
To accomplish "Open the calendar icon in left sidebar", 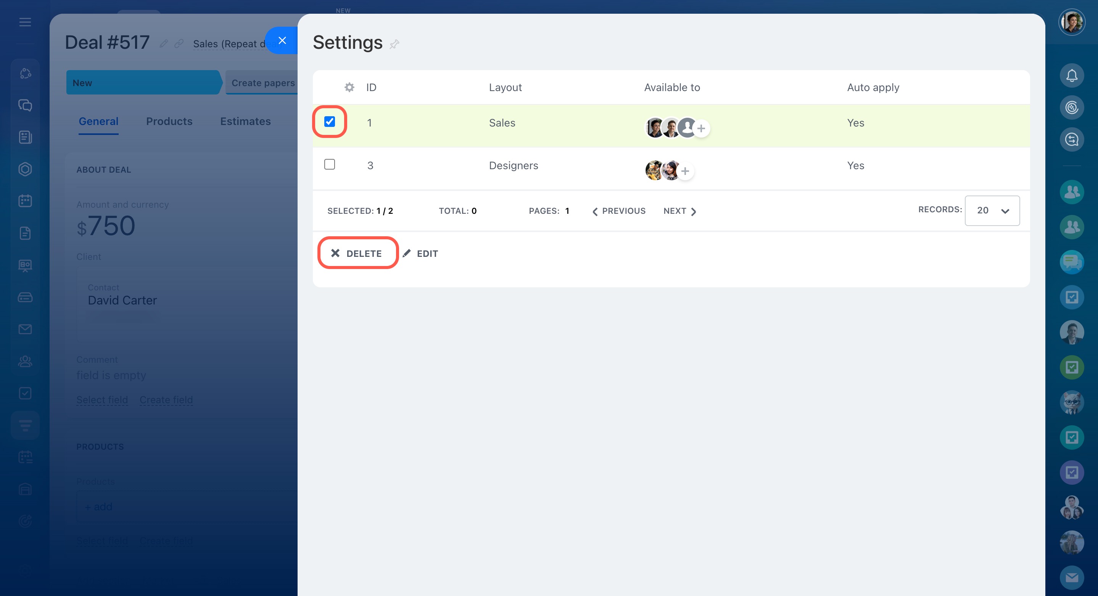I will coord(25,201).
